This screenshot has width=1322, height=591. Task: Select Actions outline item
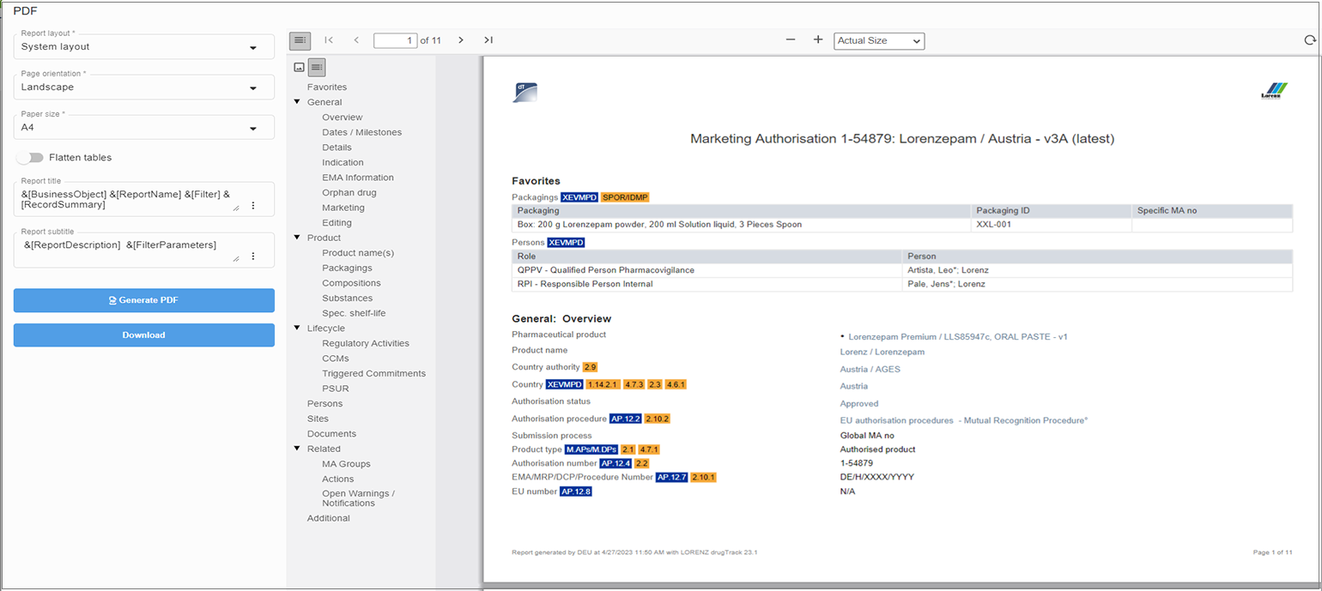click(338, 479)
